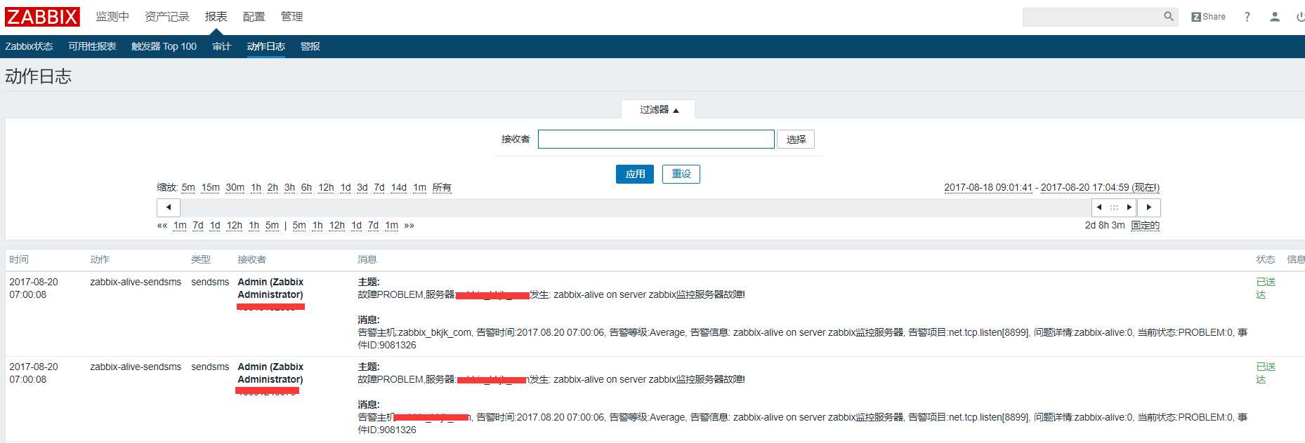Zoom to 14d range
The image size is (1305, 443).
(x=399, y=188)
